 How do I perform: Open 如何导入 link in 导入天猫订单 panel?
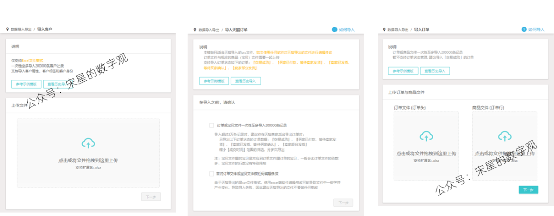tap(347, 30)
